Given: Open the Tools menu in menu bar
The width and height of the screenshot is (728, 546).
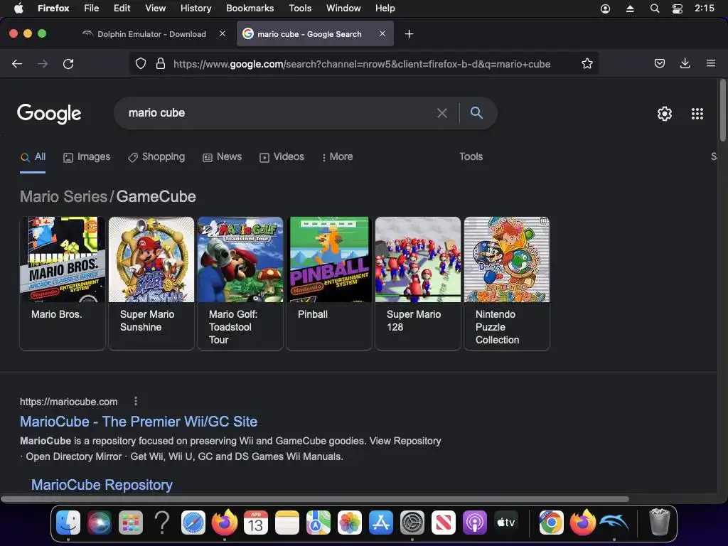Looking at the screenshot, I should coord(300,9).
